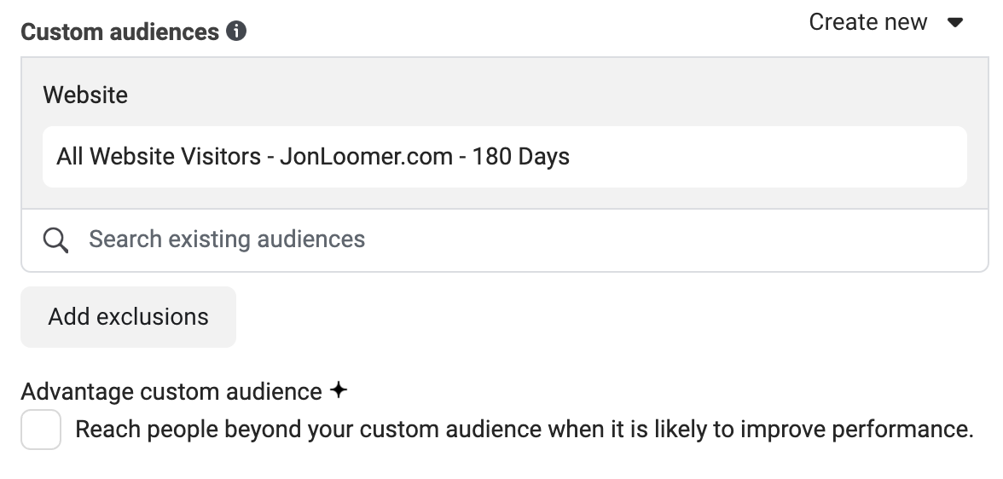The image size is (1003, 479).
Task: Click the Create new label
Action: (x=867, y=22)
